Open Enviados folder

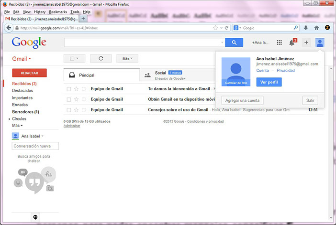pos(20,105)
